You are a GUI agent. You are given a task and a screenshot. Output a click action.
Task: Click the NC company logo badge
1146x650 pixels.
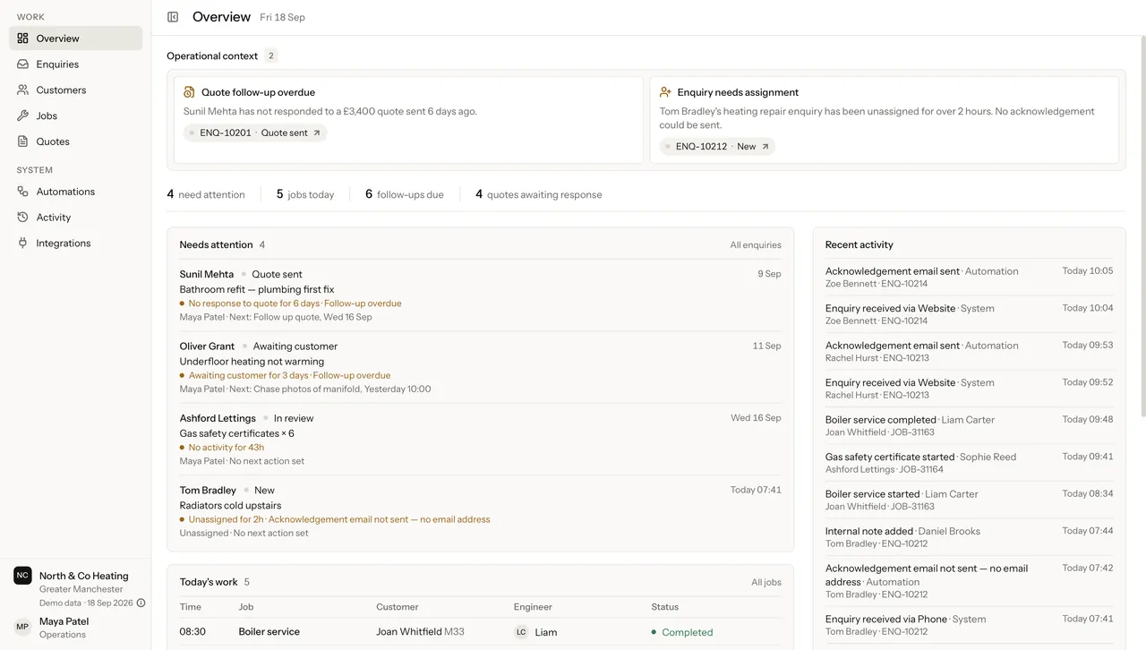click(x=22, y=576)
